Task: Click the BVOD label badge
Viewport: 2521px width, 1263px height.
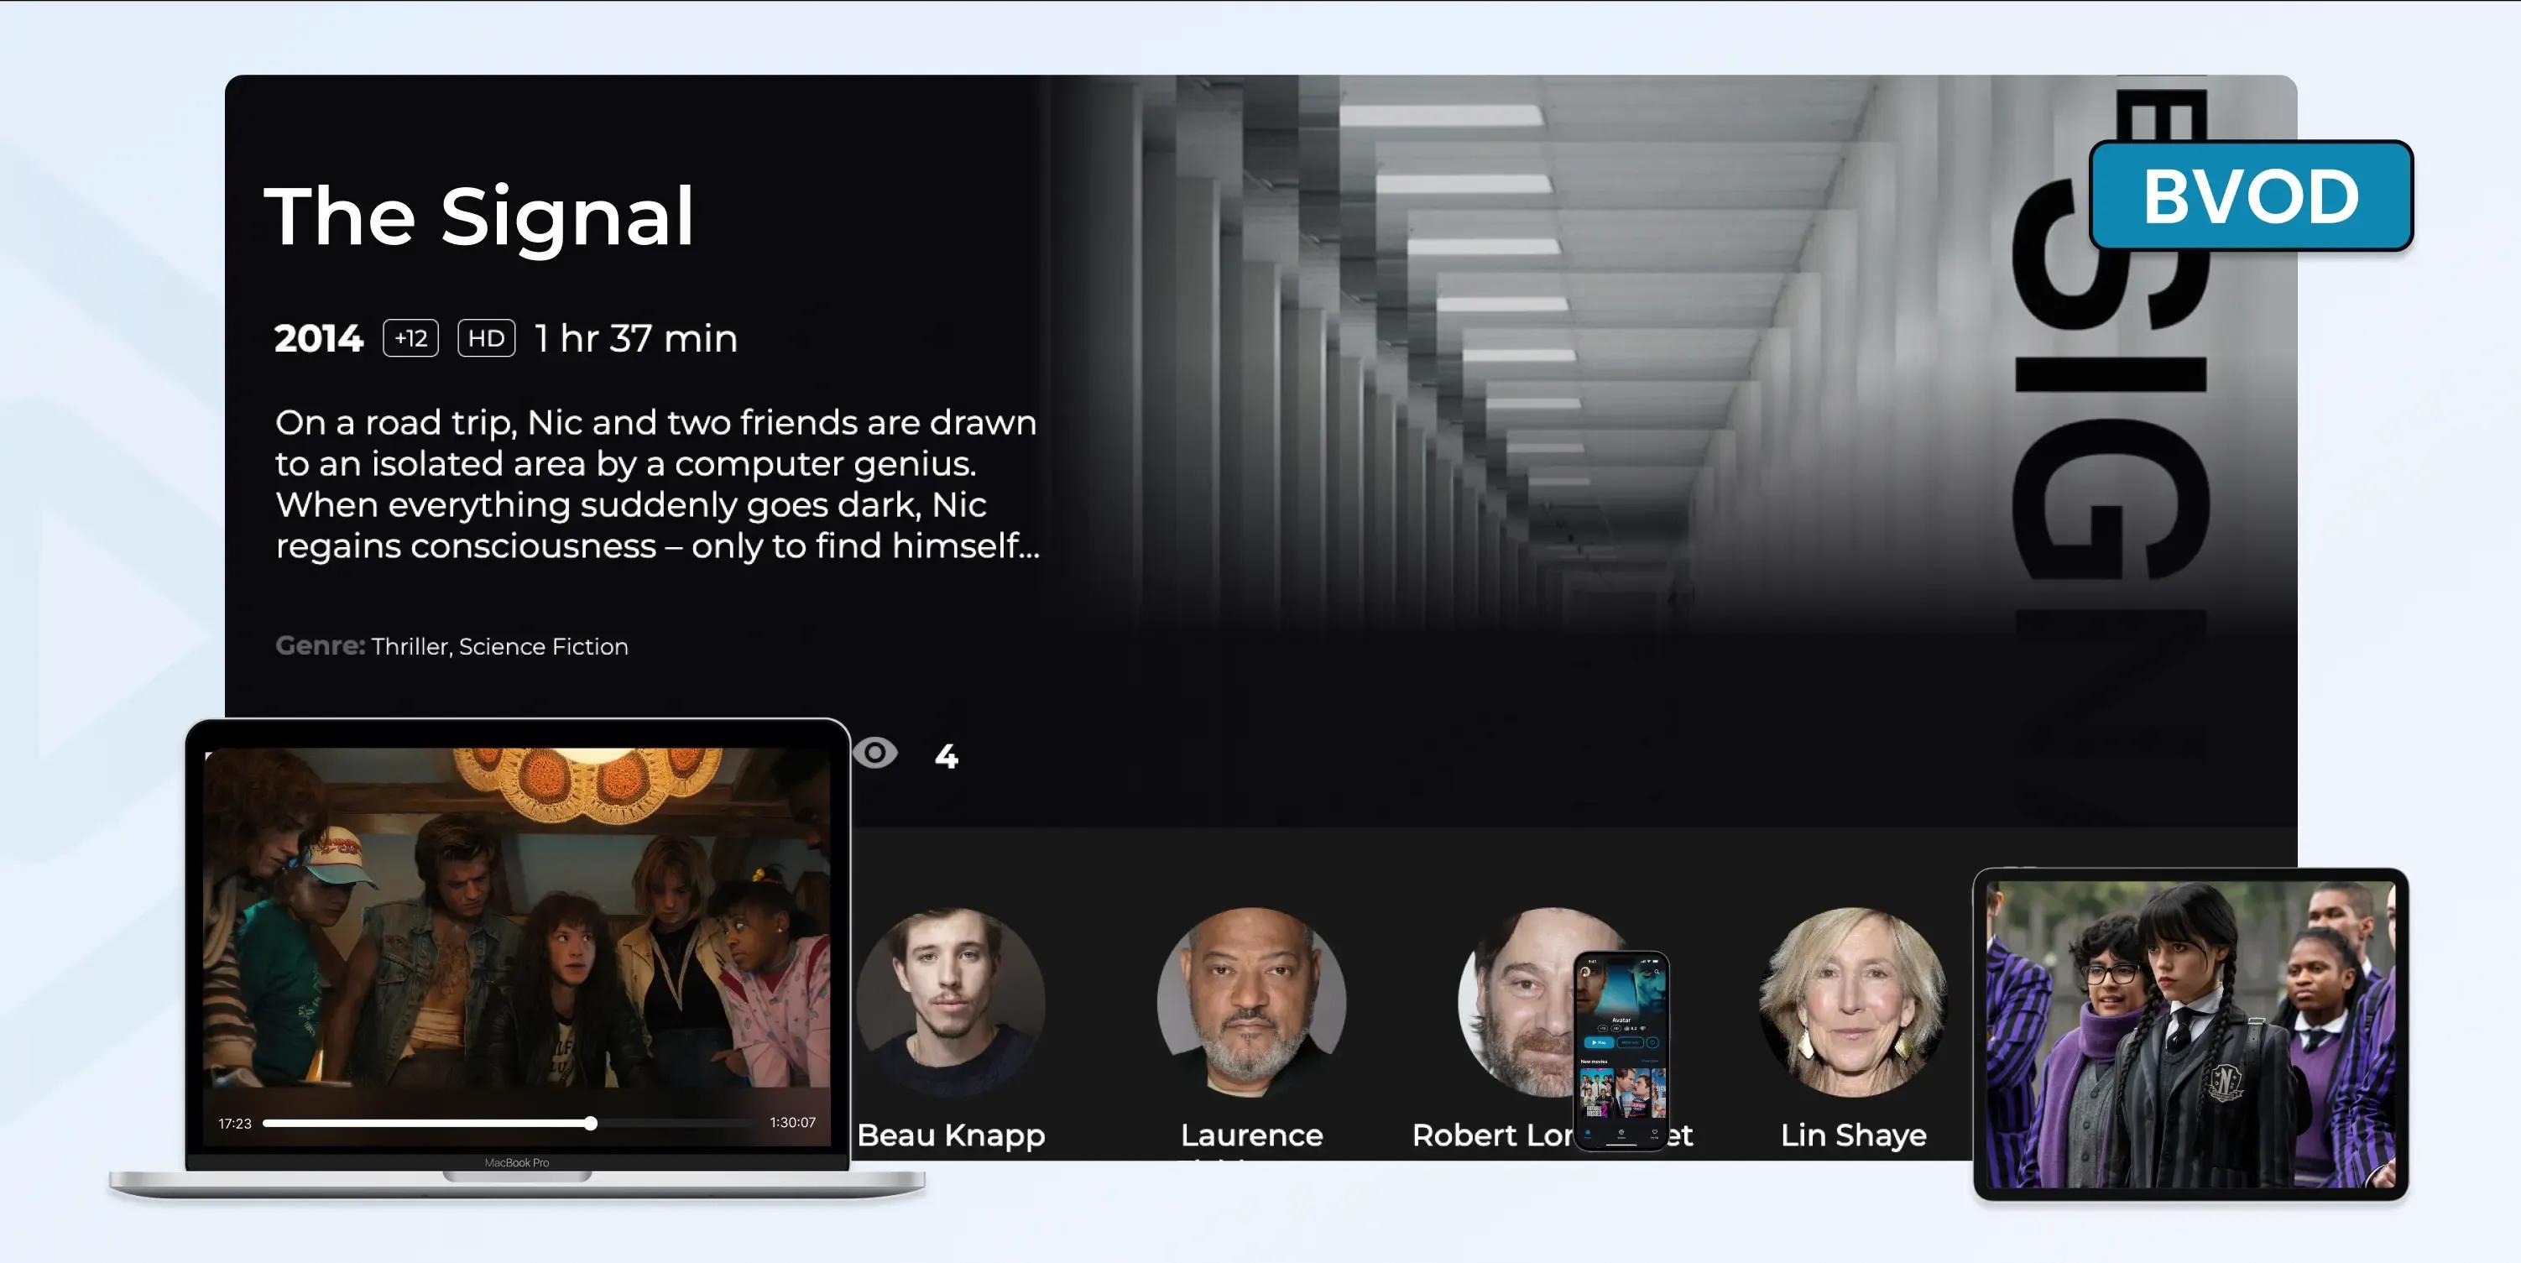Action: pyautogui.click(x=2251, y=196)
